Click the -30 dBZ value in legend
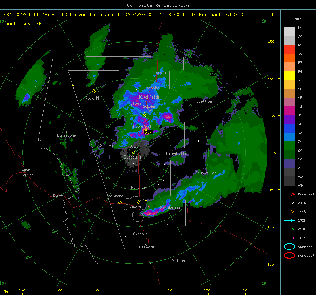 (301, 185)
